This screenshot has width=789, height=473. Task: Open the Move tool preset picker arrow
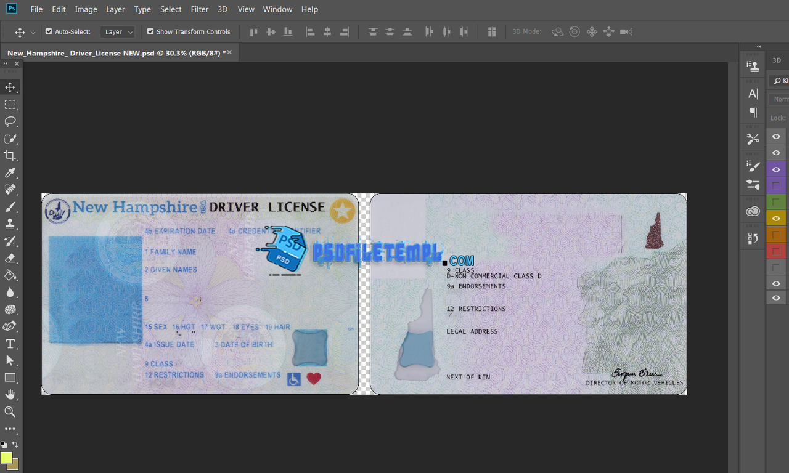pos(33,32)
